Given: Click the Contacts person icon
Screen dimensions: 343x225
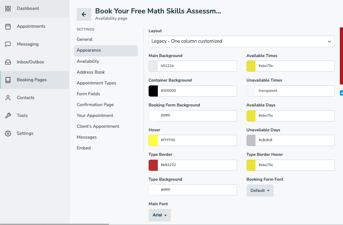Looking at the screenshot, I should [x=8, y=98].
